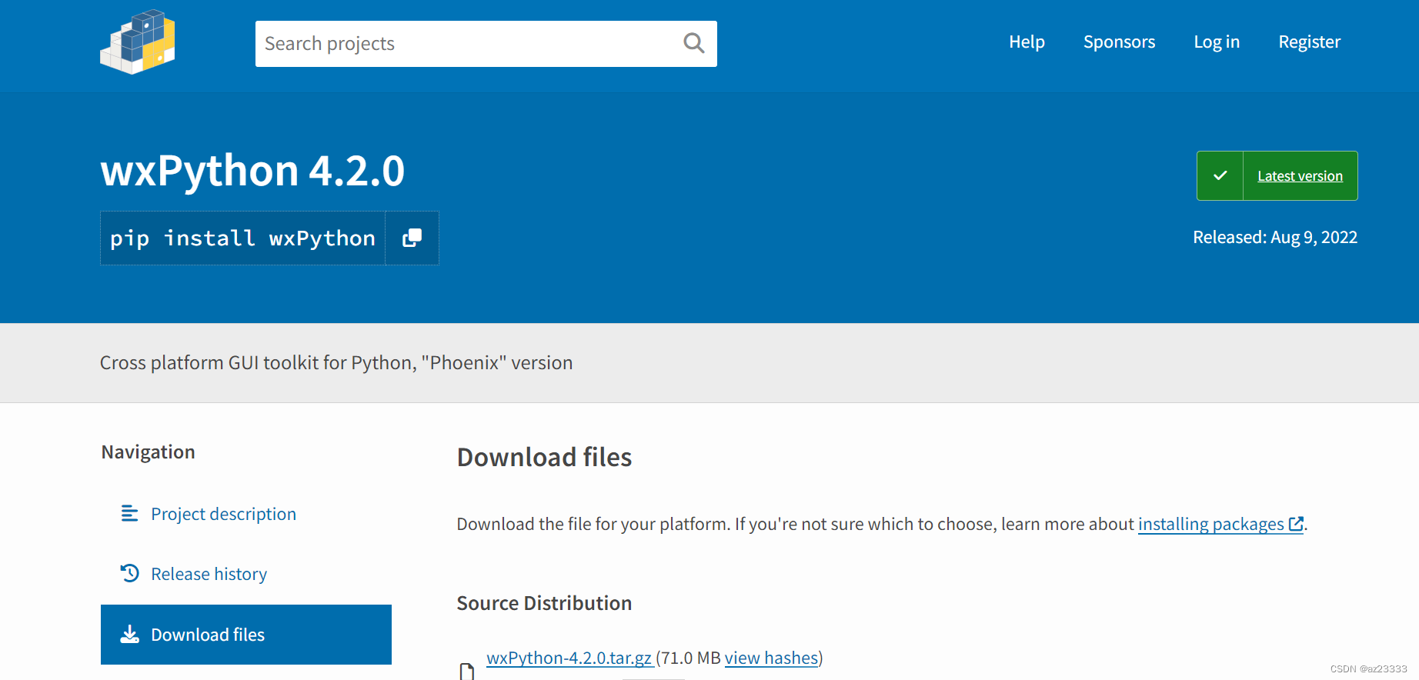1419x680 pixels.
Task: Open the Log in page
Action: pyautogui.click(x=1217, y=42)
